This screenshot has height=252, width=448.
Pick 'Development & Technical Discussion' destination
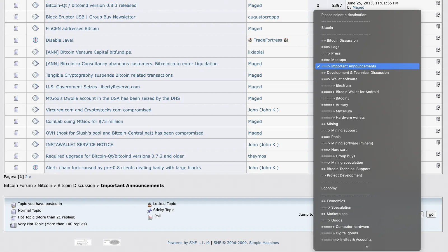click(x=367, y=73)
